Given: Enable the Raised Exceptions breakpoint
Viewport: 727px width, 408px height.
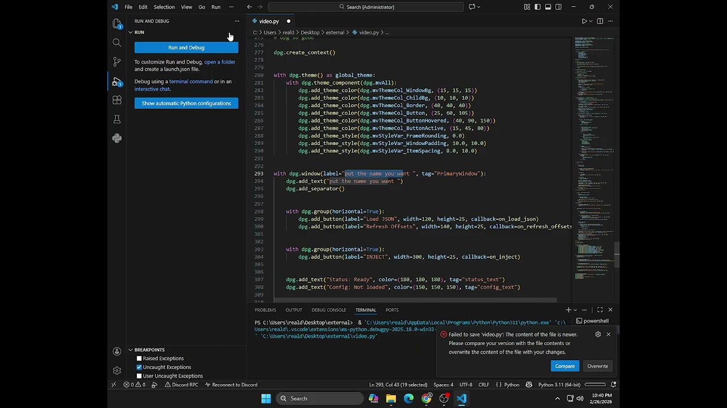Looking at the screenshot, I should [139, 359].
